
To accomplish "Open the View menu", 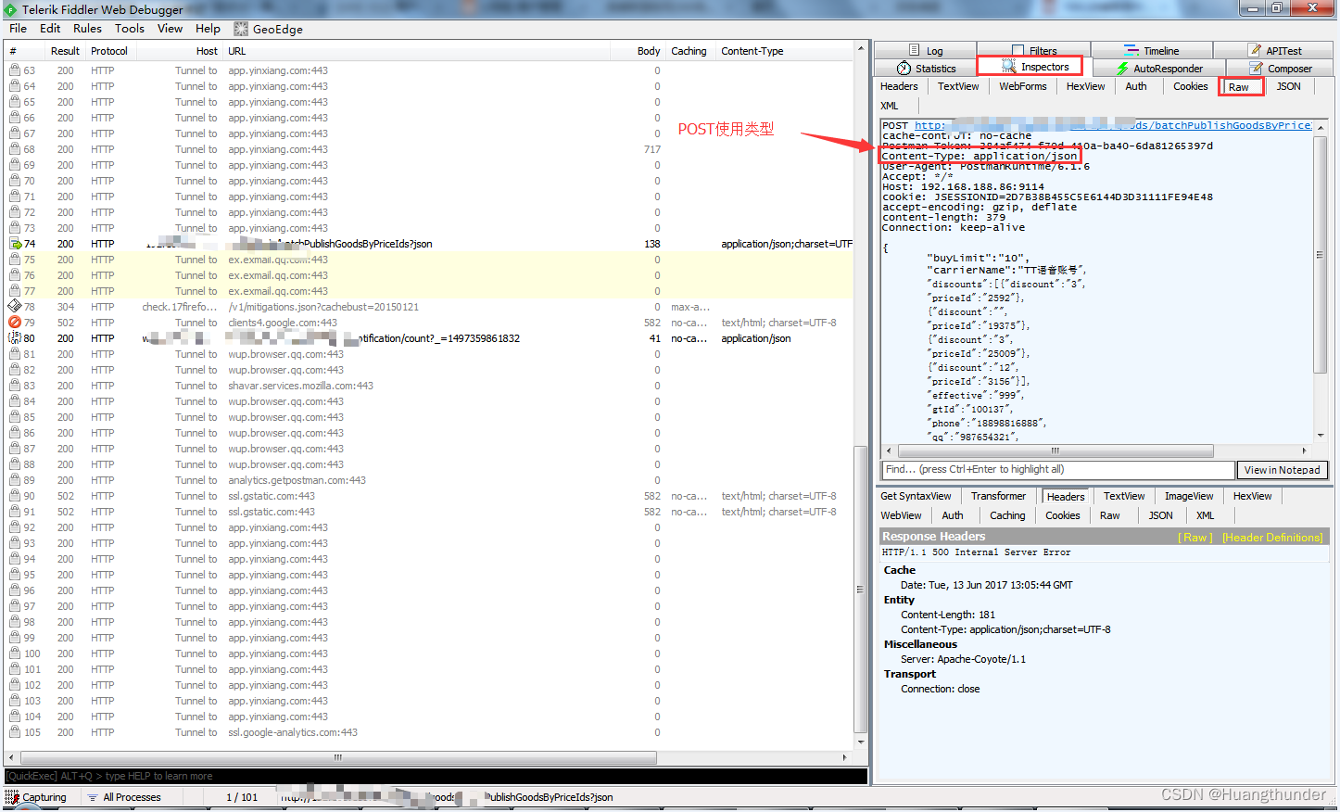I will coord(171,29).
